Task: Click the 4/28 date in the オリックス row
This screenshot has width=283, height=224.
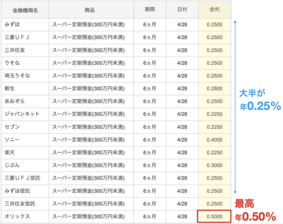Action: 182,217
